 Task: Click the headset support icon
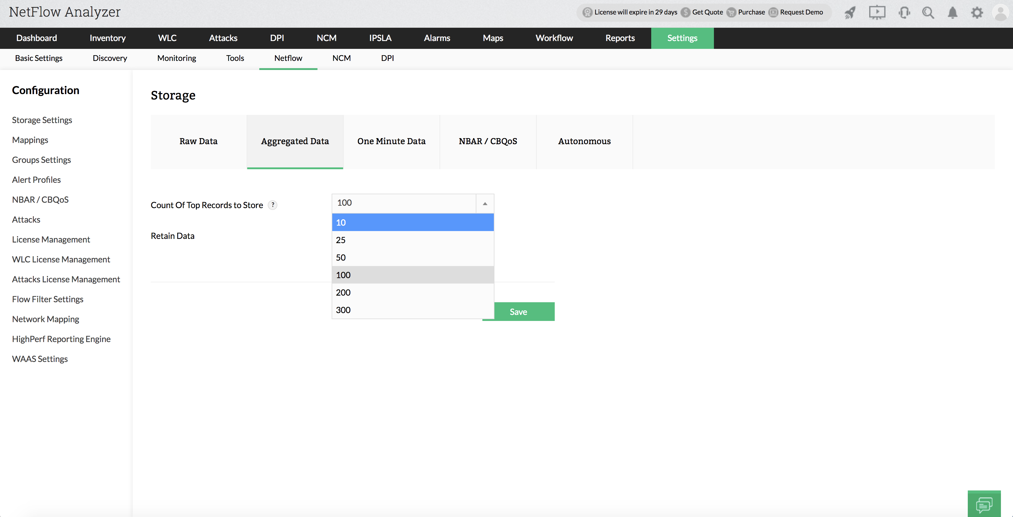click(x=904, y=13)
